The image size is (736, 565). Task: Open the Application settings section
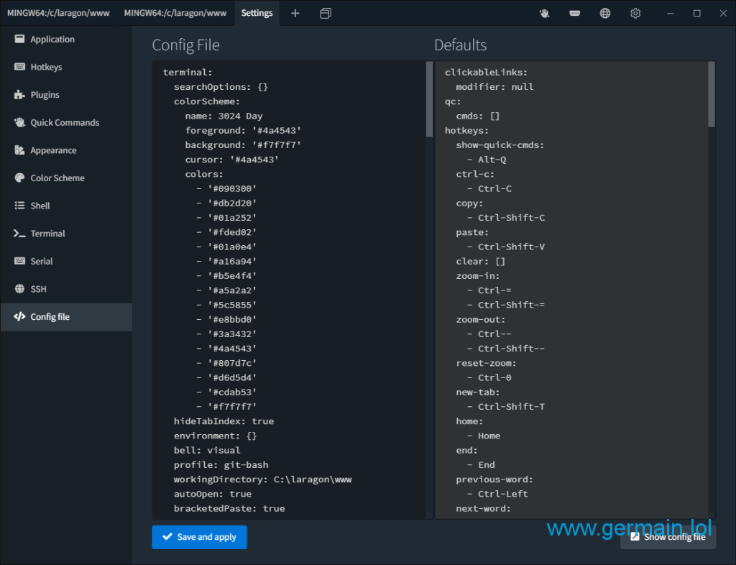[52, 40]
